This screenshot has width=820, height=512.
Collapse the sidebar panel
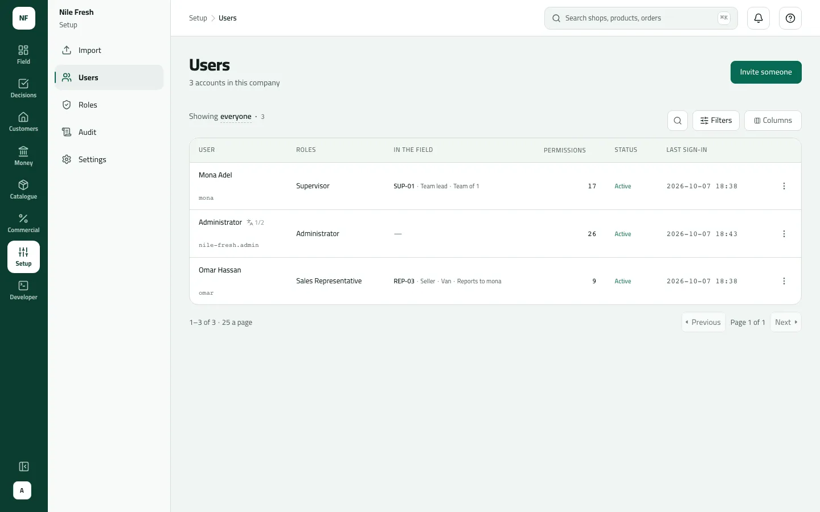23,466
